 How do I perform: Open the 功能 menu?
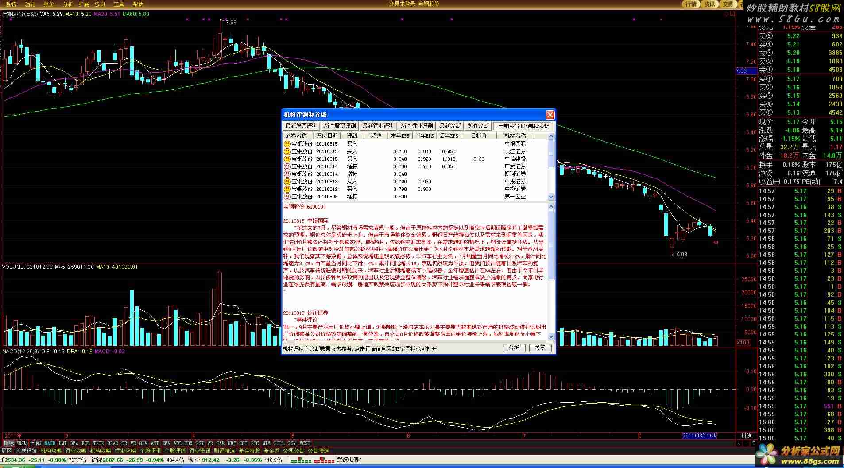click(x=30, y=4)
